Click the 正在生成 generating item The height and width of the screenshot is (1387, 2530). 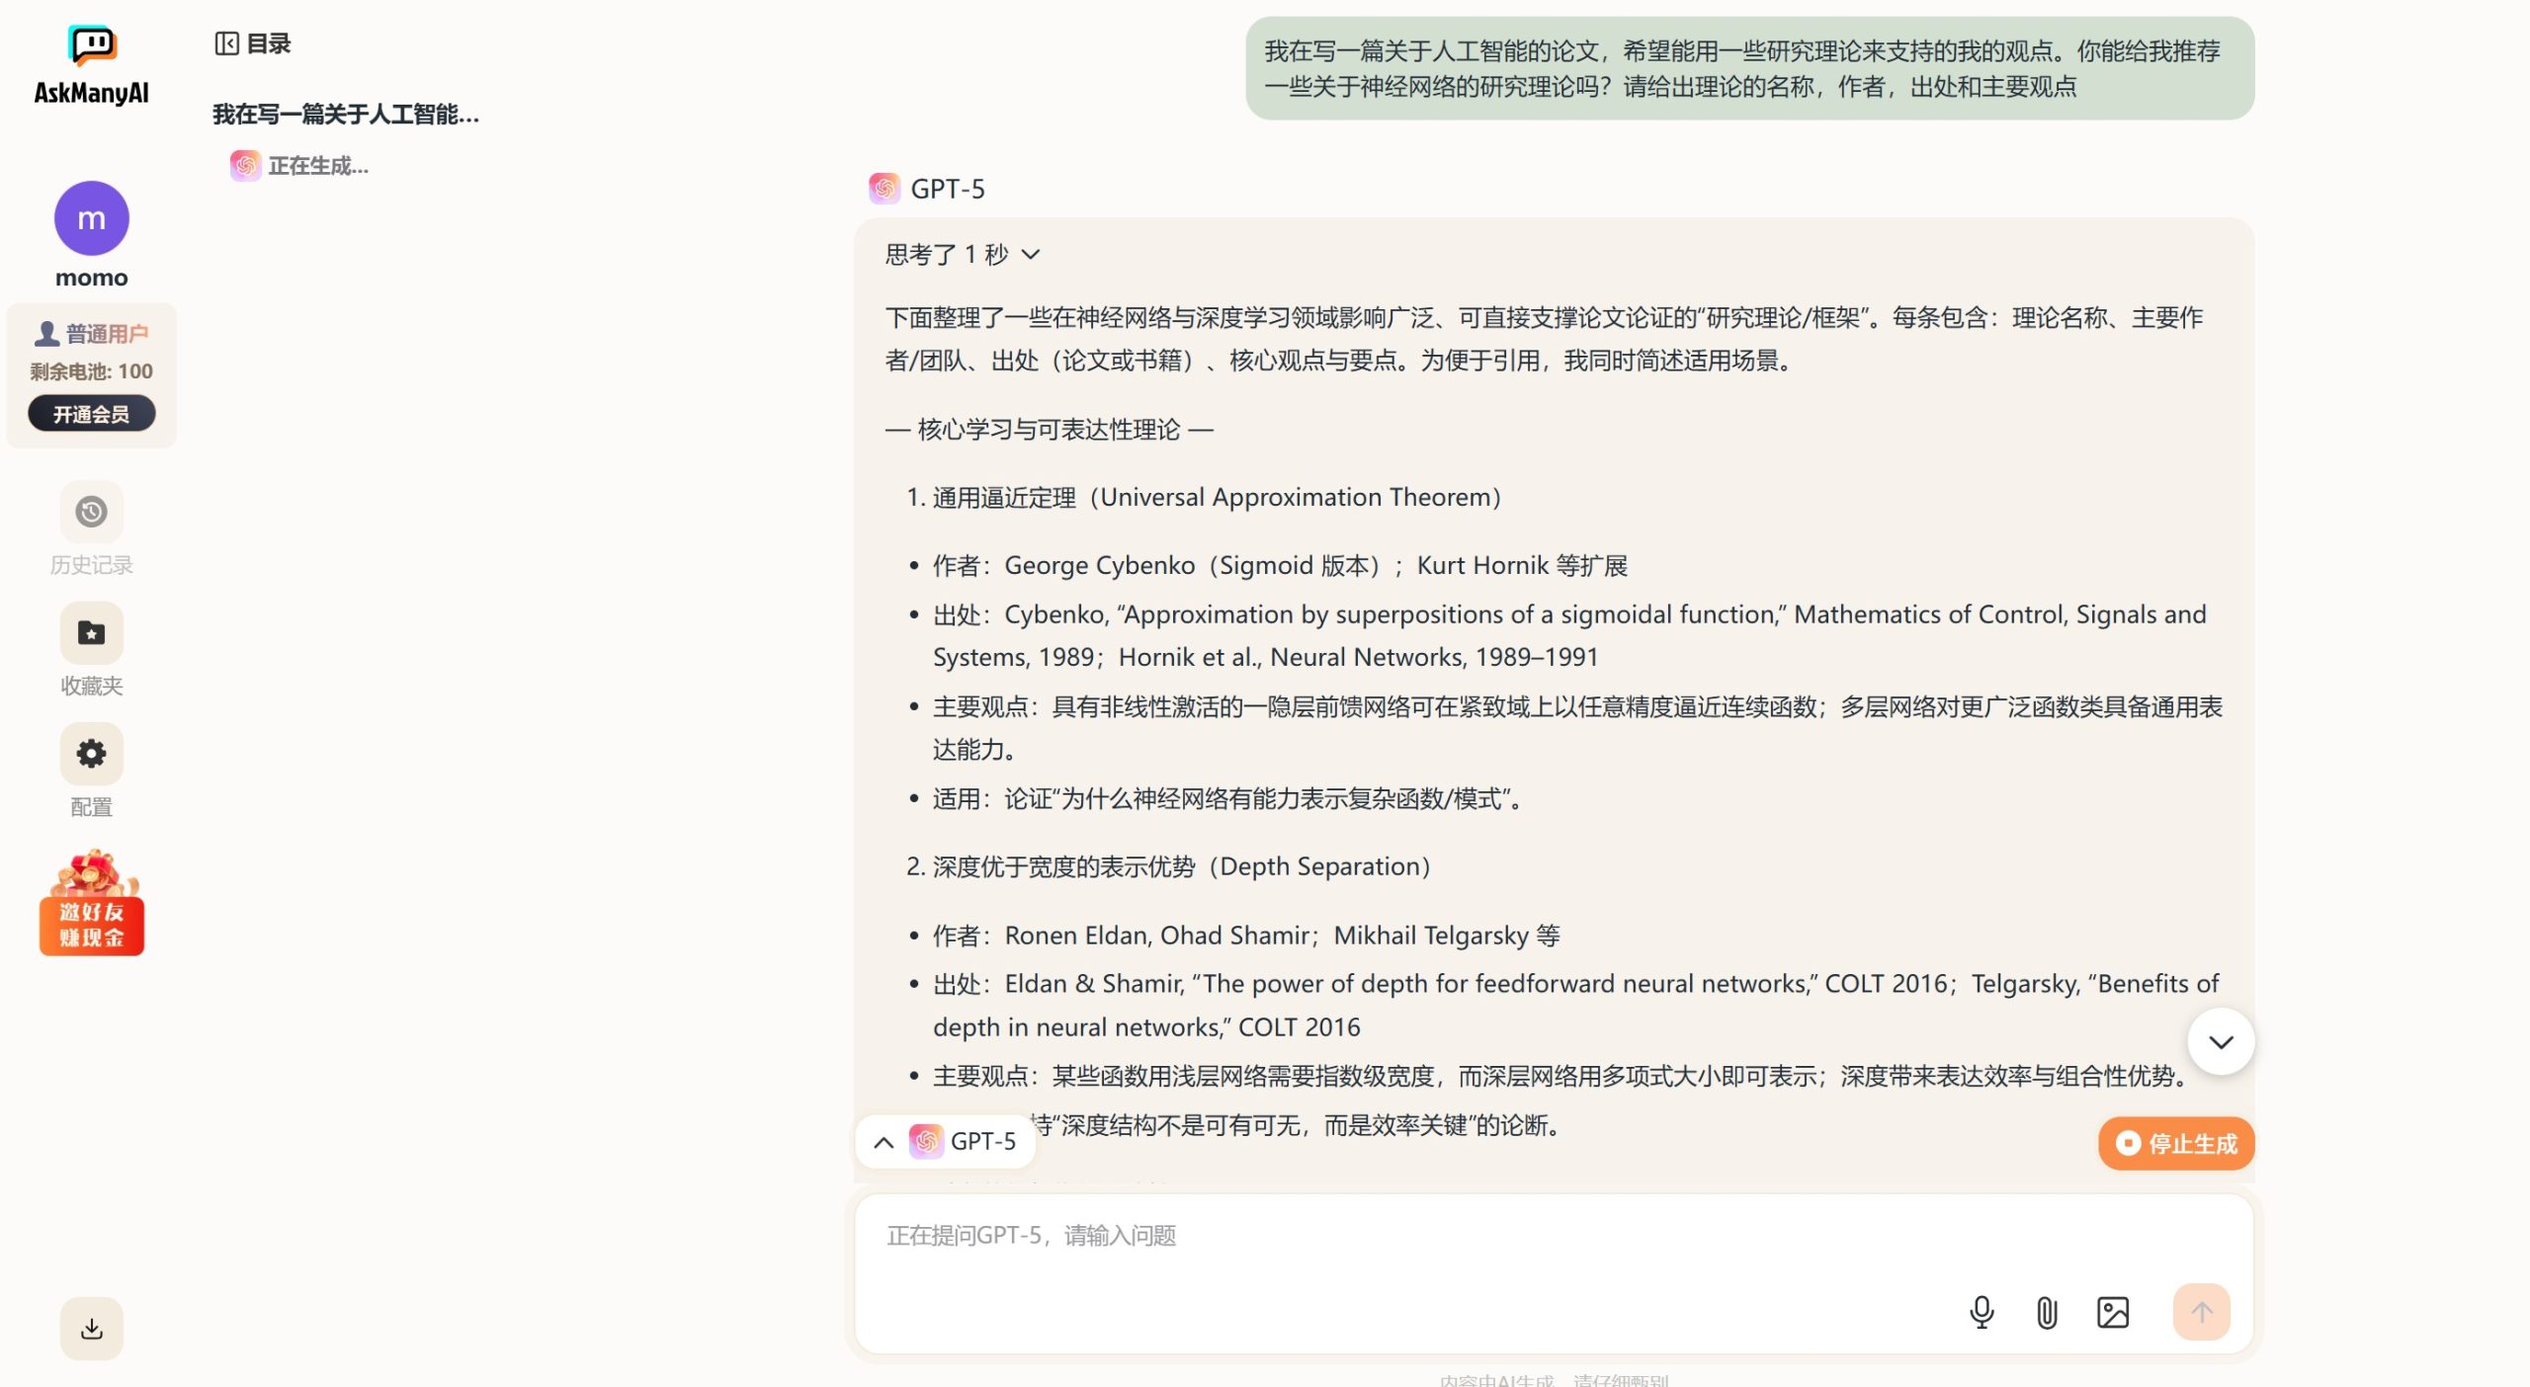pyautogui.click(x=316, y=165)
